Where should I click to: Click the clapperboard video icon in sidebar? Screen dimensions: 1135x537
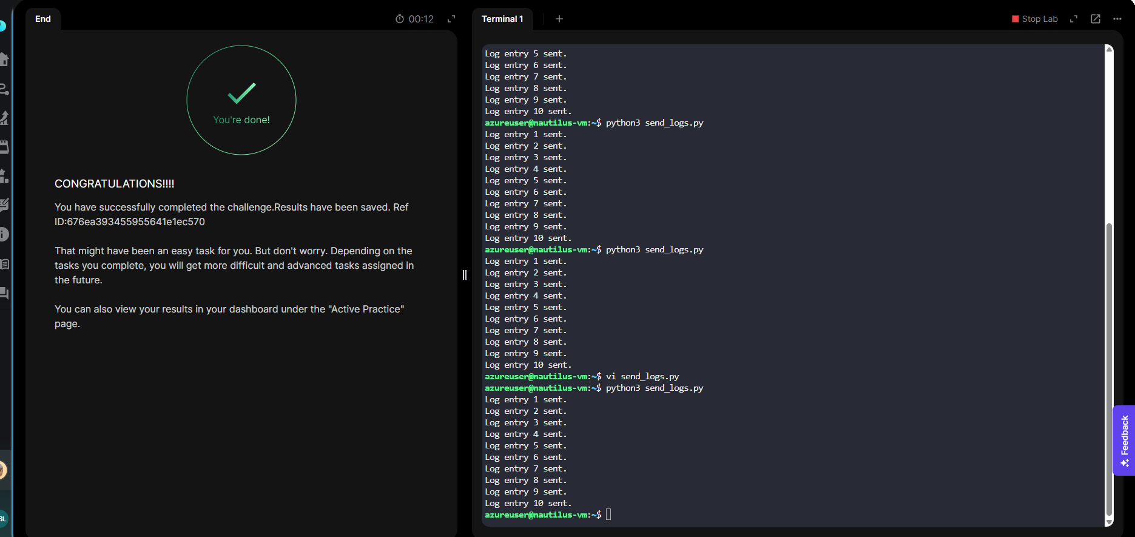click(x=4, y=147)
